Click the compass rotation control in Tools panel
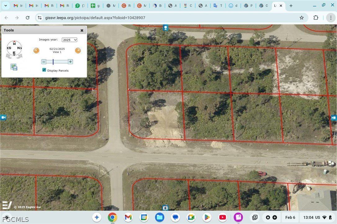This screenshot has width=337, height=224. pos(14,48)
